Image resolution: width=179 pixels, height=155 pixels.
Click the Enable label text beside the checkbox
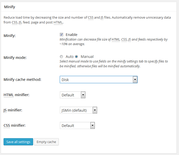click(72, 35)
